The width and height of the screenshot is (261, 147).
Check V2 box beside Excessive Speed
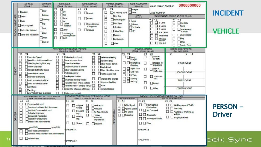(x=26, y=57)
